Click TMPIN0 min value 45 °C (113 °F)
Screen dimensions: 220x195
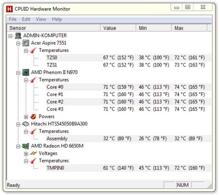coord(154,168)
